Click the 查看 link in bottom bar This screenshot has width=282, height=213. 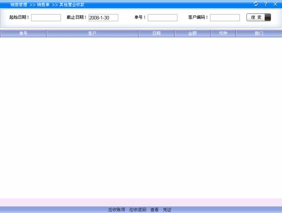155,209
